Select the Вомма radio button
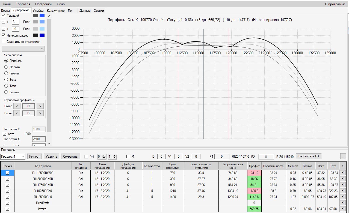Viewport: 349px width, 213px height. (6, 92)
